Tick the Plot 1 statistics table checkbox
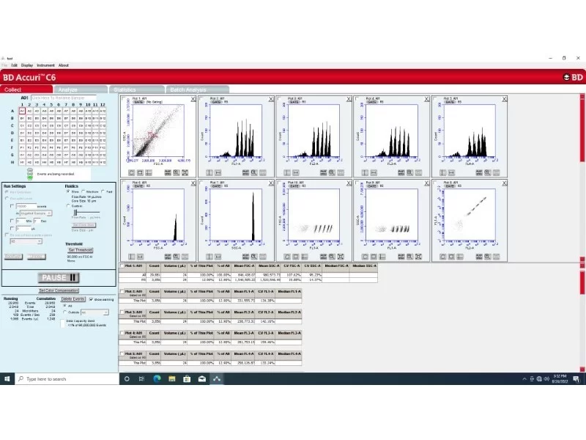The height and width of the screenshot is (440, 586). click(x=122, y=266)
